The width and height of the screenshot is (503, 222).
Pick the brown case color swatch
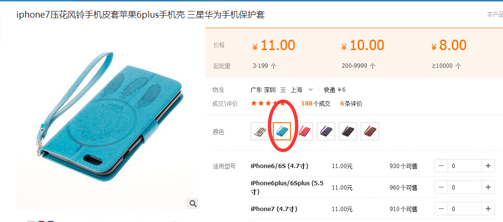(370, 131)
